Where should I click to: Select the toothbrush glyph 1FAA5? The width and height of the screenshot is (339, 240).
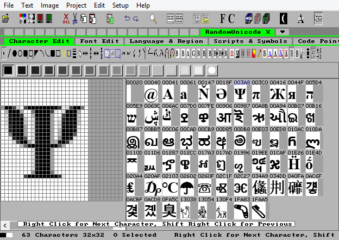(x=259, y=211)
